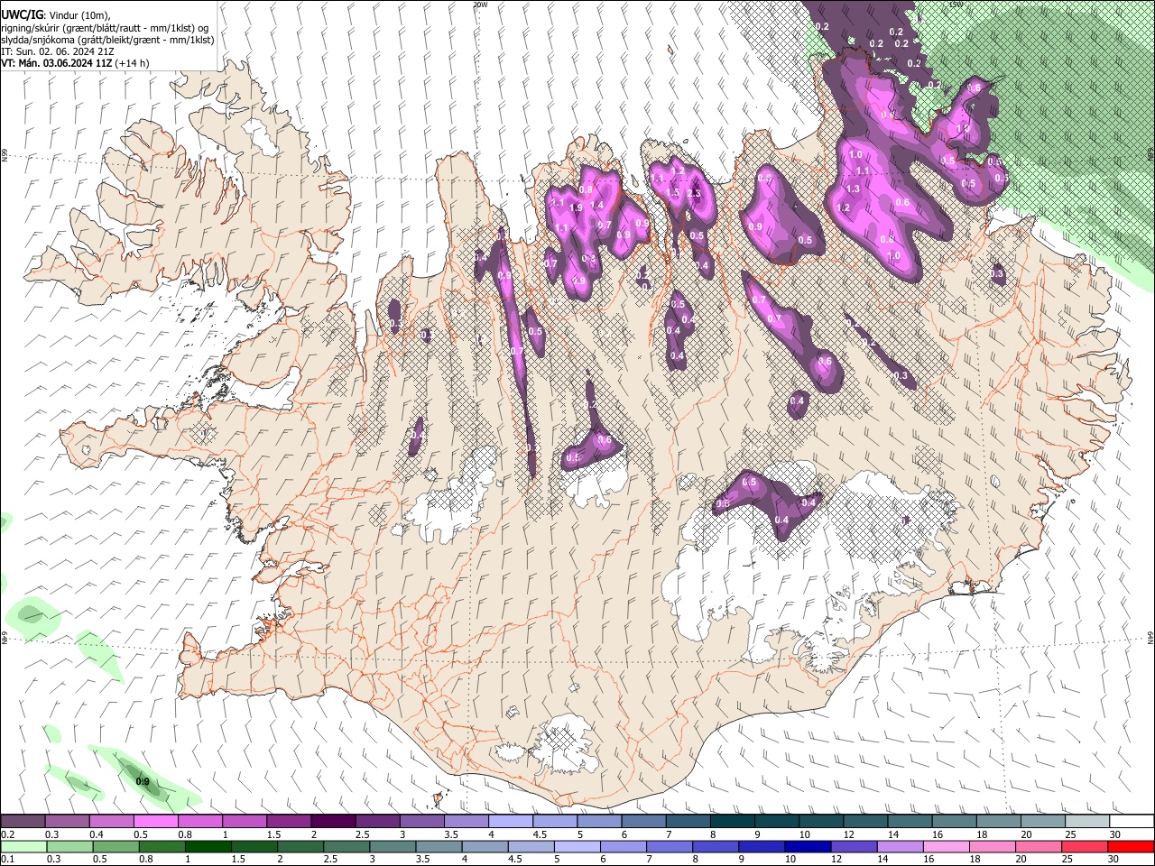Click upper legend swatch between 0.8 and 1

pos(200,821)
